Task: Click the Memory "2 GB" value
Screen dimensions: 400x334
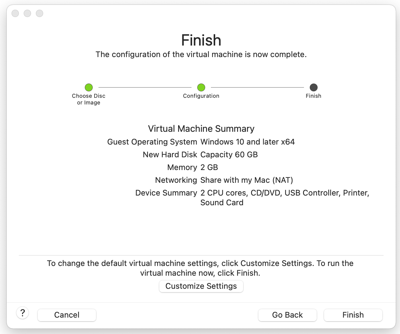Action: click(x=209, y=167)
